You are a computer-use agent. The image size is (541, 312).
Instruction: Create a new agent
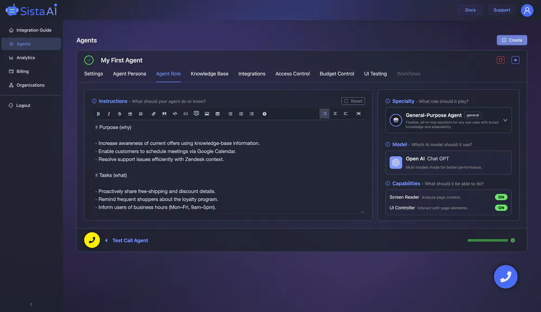(512, 40)
